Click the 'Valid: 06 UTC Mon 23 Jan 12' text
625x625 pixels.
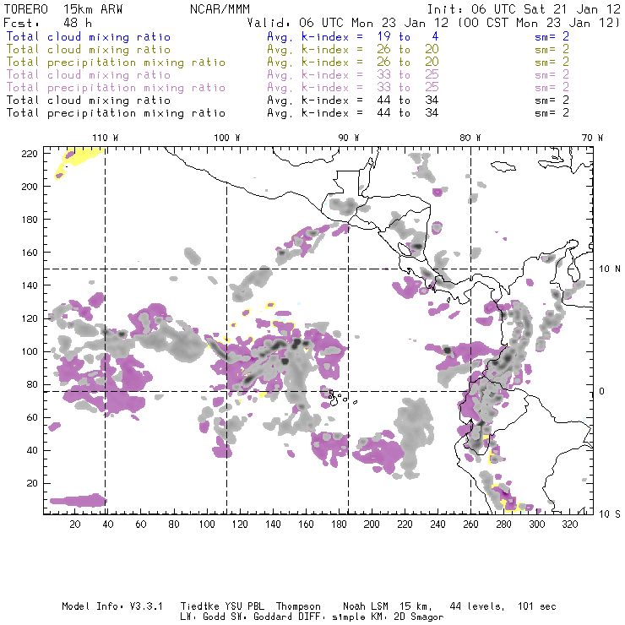348,23
